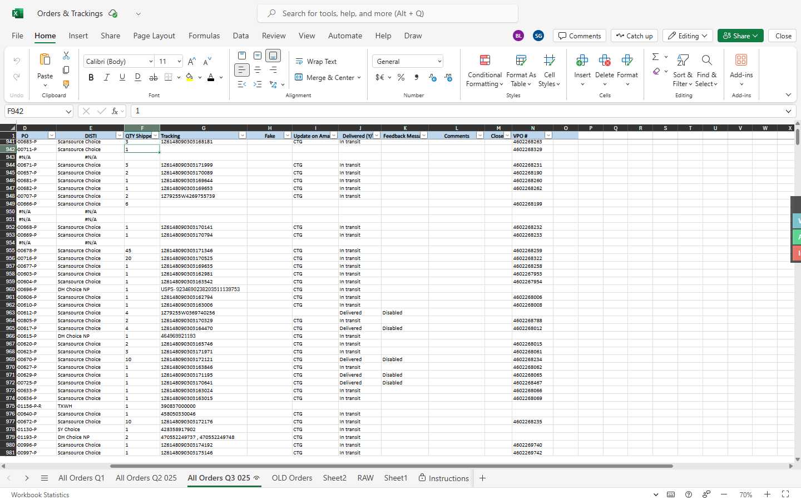Image resolution: width=801 pixels, height=500 pixels.
Task: Open the Formulas tab
Action: [204, 36]
